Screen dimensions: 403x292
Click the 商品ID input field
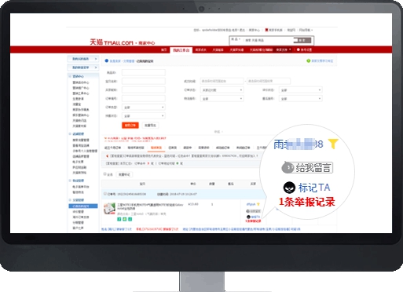144,72
